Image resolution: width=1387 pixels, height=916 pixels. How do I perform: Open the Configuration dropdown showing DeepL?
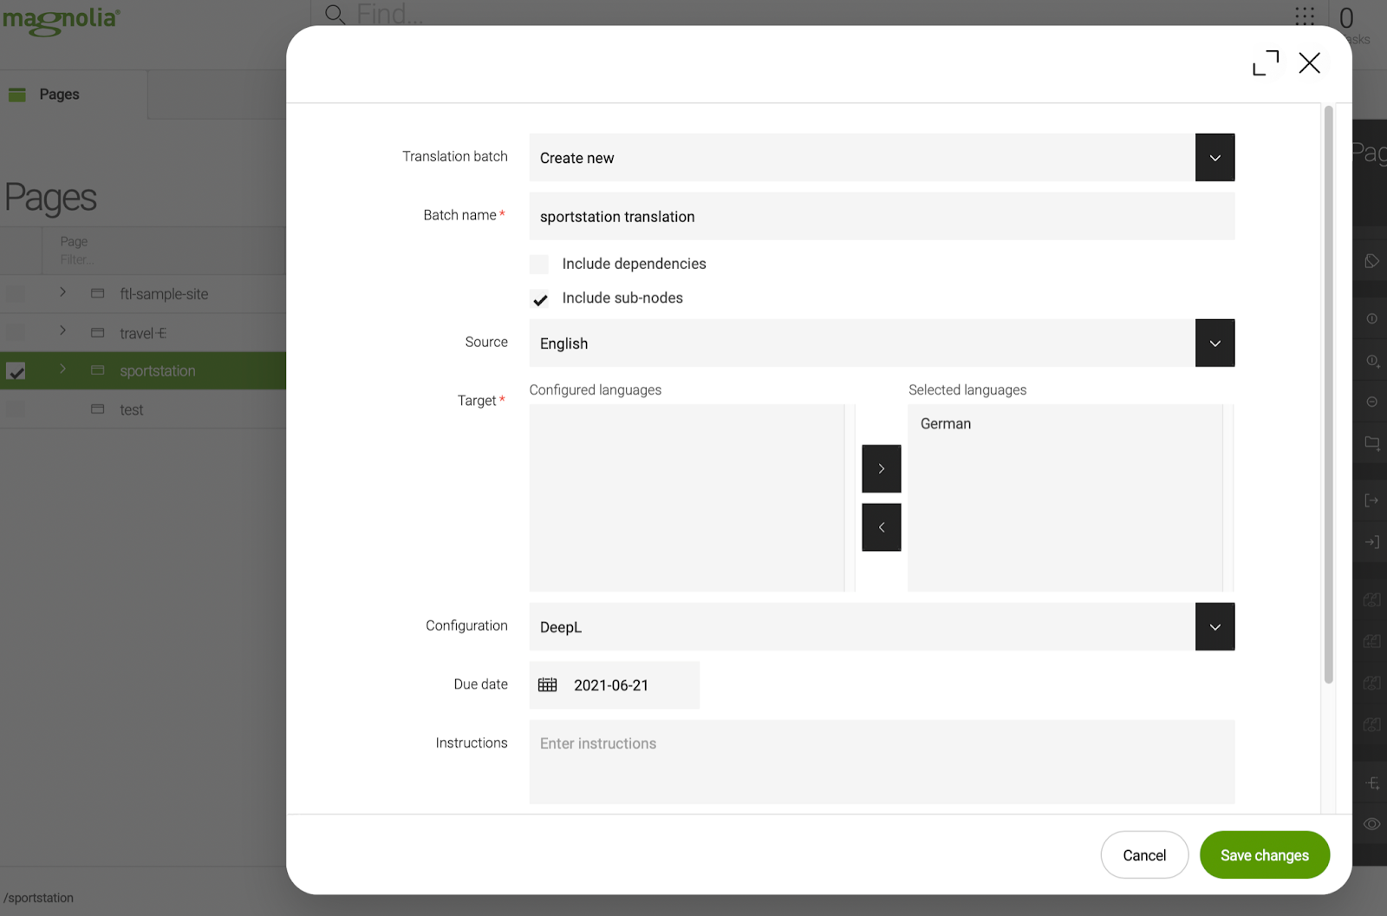pyautogui.click(x=1214, y=627)
